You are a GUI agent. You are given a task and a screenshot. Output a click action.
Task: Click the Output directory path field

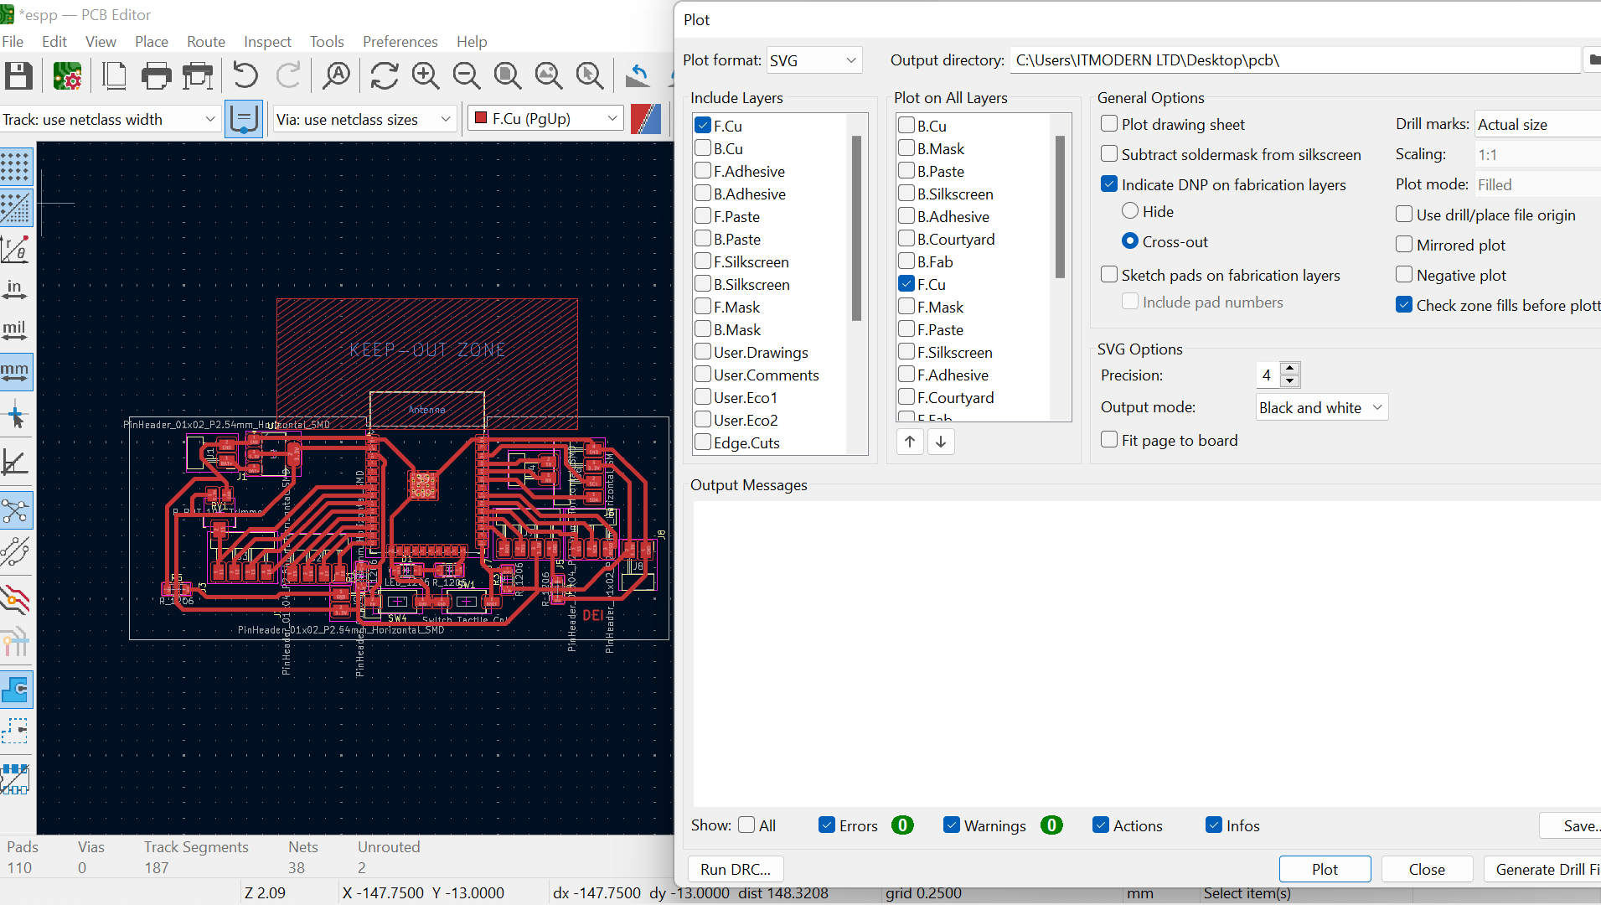tap(1294, 60)
